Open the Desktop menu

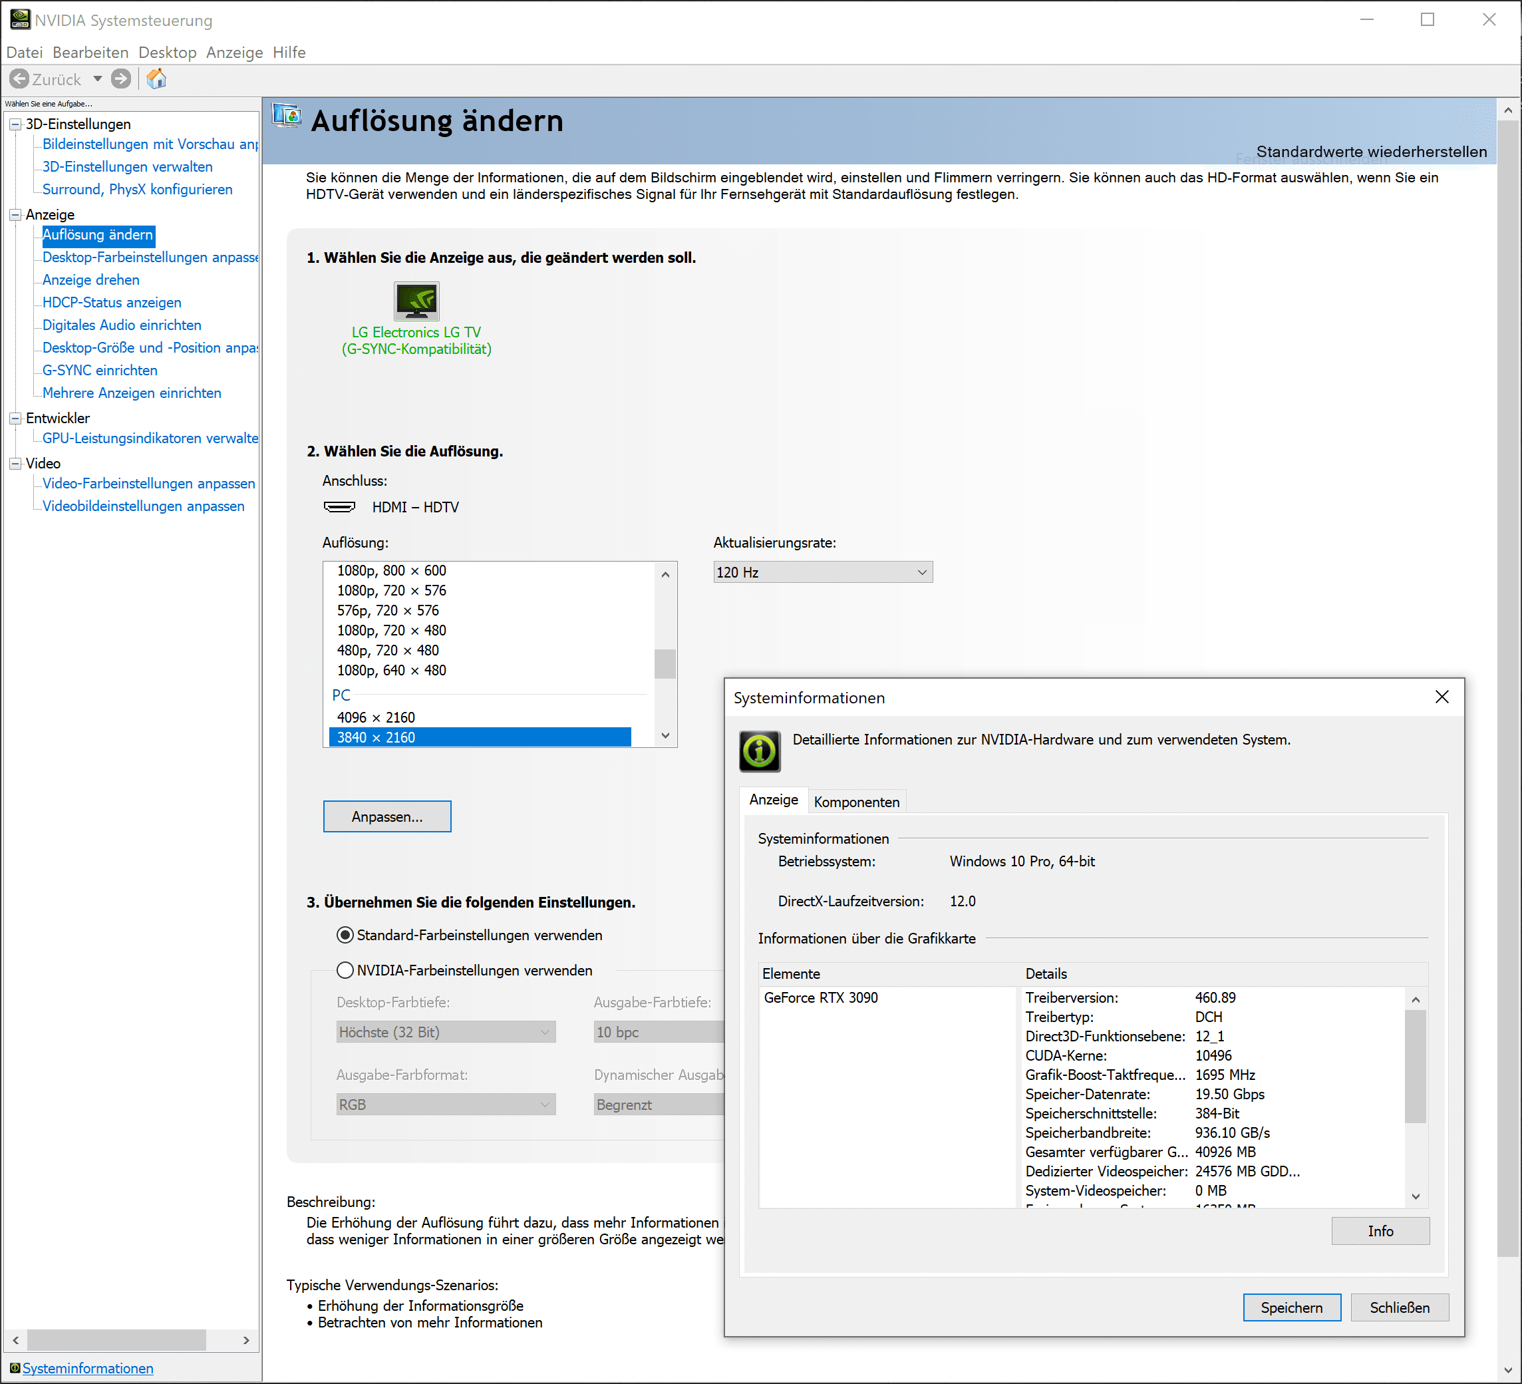tap(167, 52)
